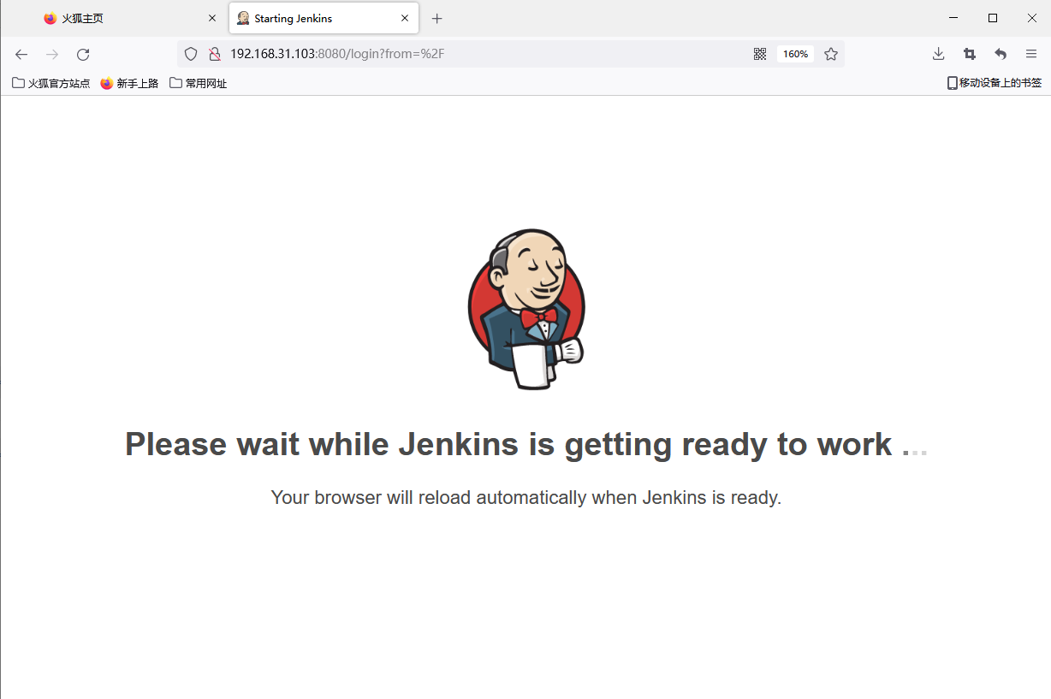Click the tracking protection shield icon

[190, 53]
